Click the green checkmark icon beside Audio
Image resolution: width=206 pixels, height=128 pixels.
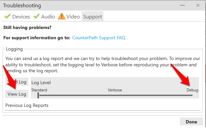click(36, 16)
